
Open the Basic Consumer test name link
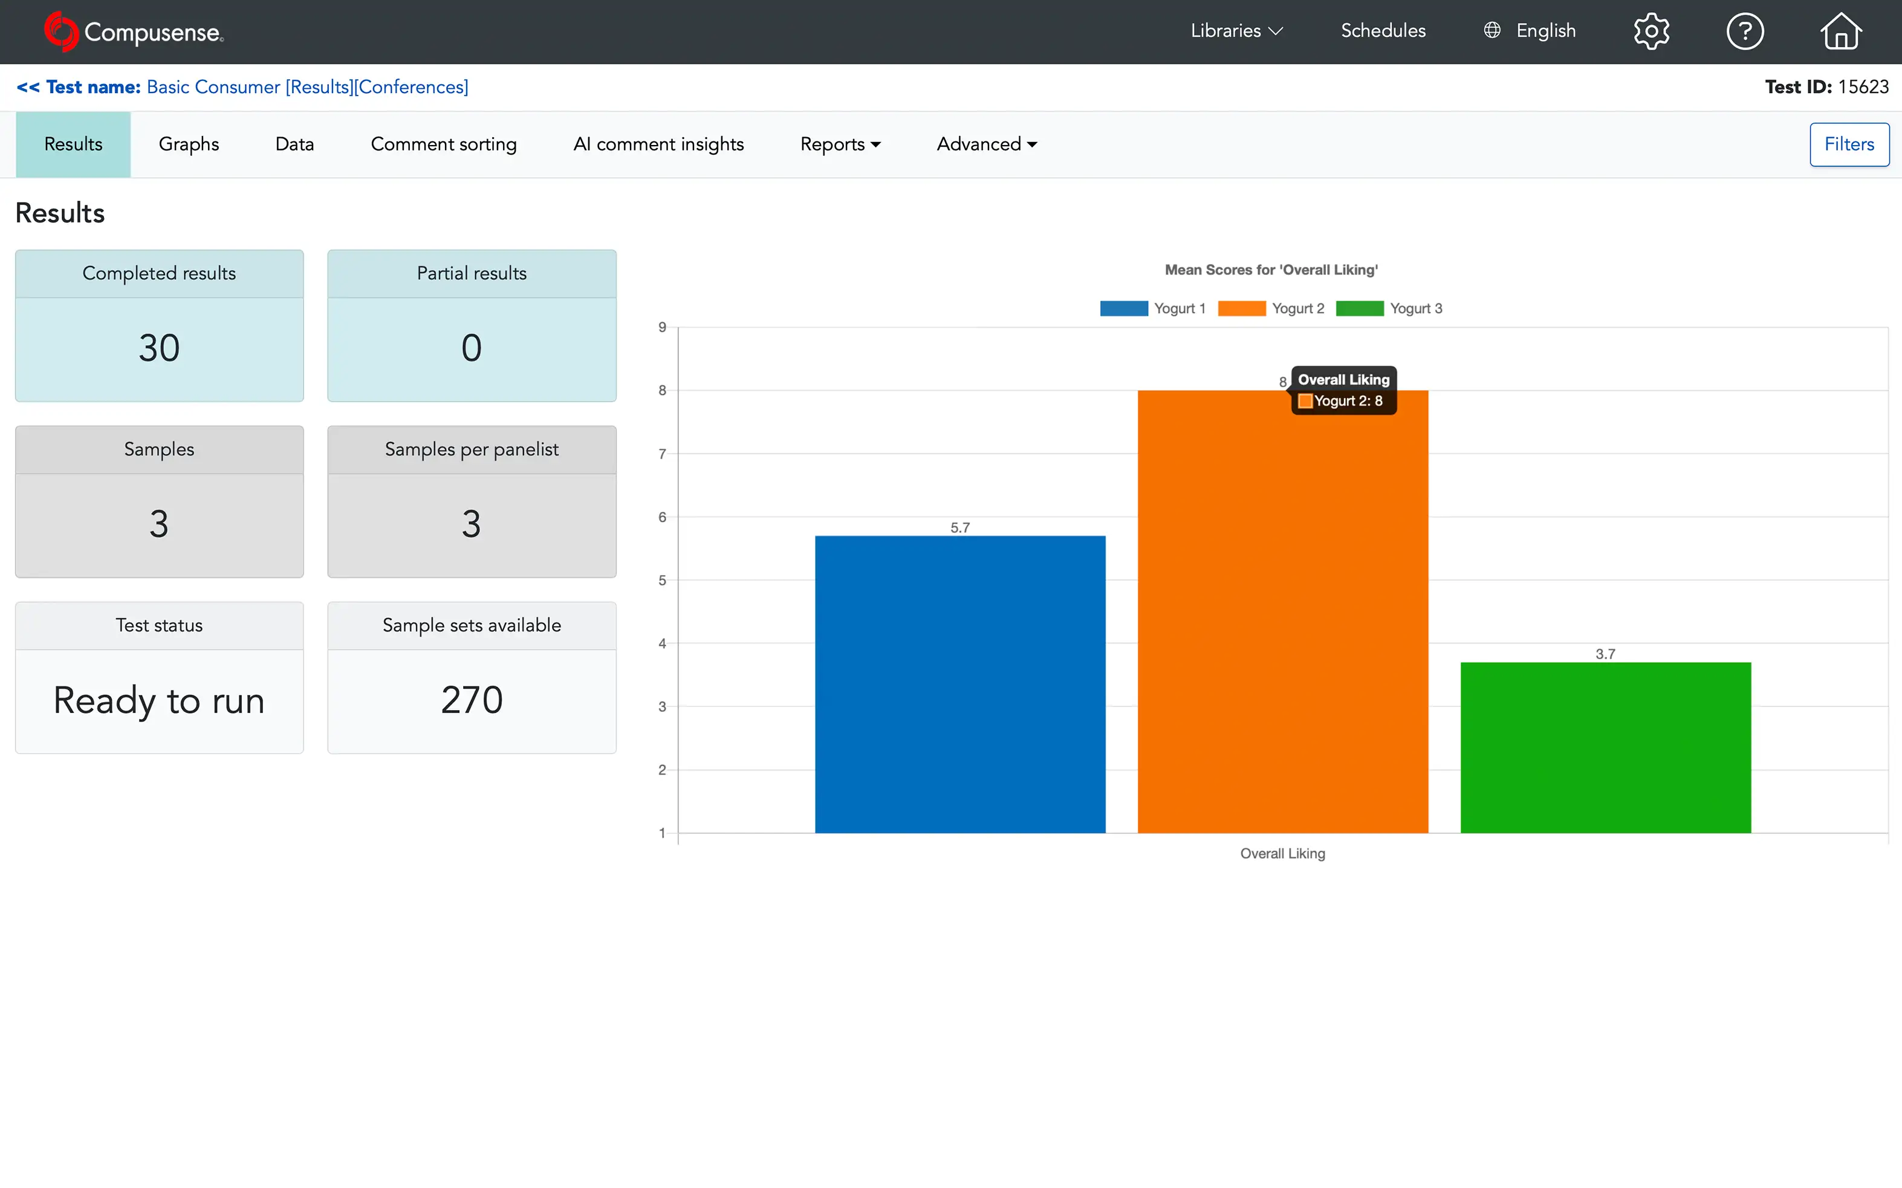[x=307, y=87]
